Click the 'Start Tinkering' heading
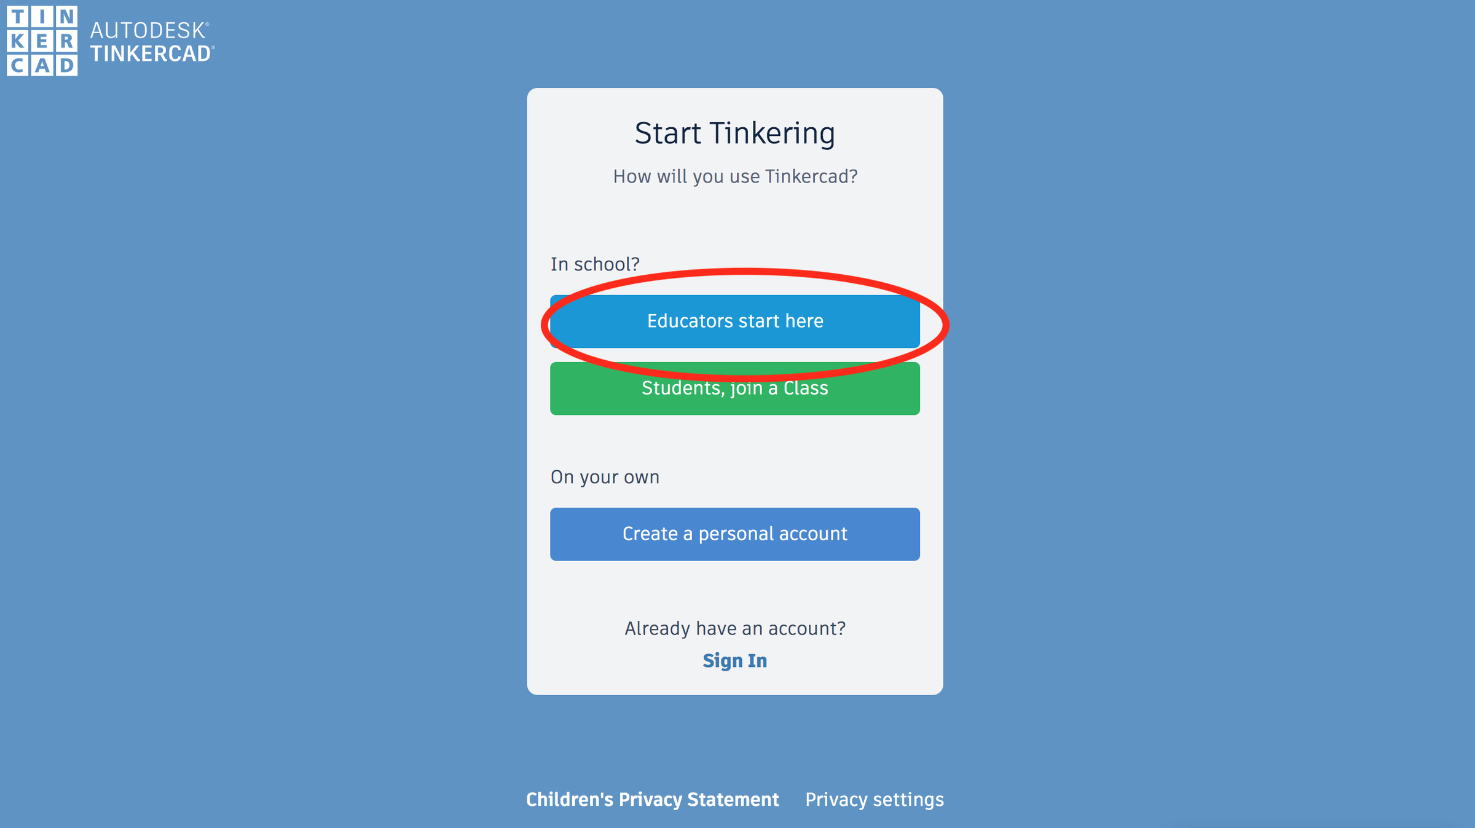 735,132
